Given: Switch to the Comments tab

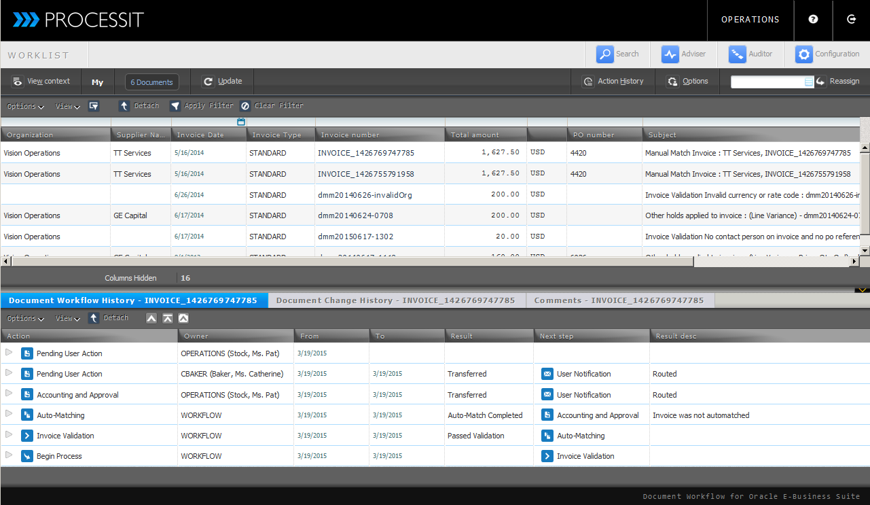Looking at the screenshot, I should coord(619,300).
